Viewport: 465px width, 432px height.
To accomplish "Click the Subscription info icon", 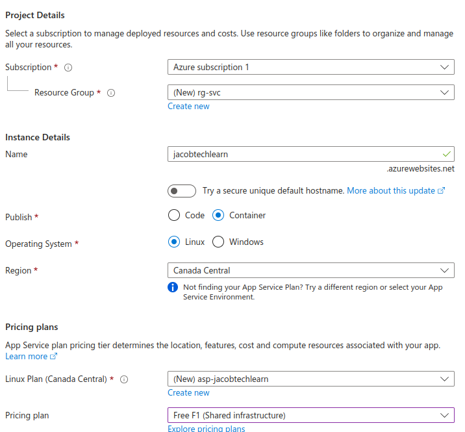I will pos(68,68).
